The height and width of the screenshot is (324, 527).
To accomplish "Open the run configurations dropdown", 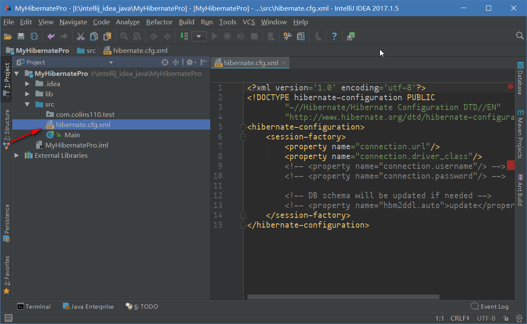I will (199, 36).
